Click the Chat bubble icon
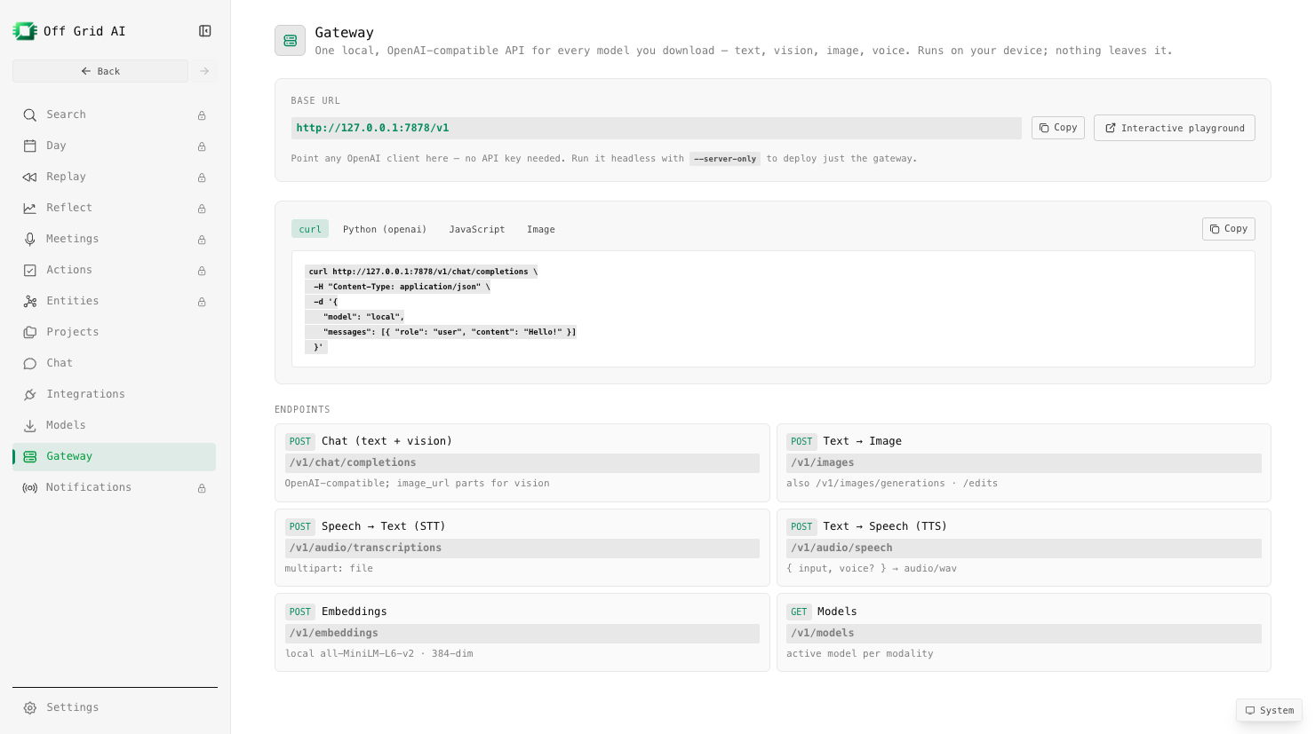The height and width of the screenshot is (734, 1315). [30, 363]
